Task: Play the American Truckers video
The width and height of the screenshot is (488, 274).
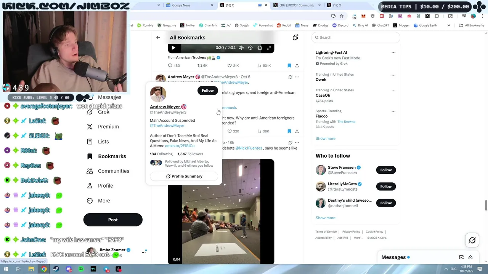Action: pyautogui.click(x=173, y=48)
